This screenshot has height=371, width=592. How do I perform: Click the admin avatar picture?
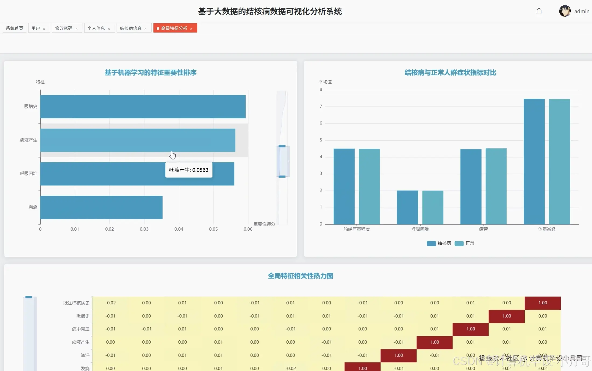pos(565,11)
